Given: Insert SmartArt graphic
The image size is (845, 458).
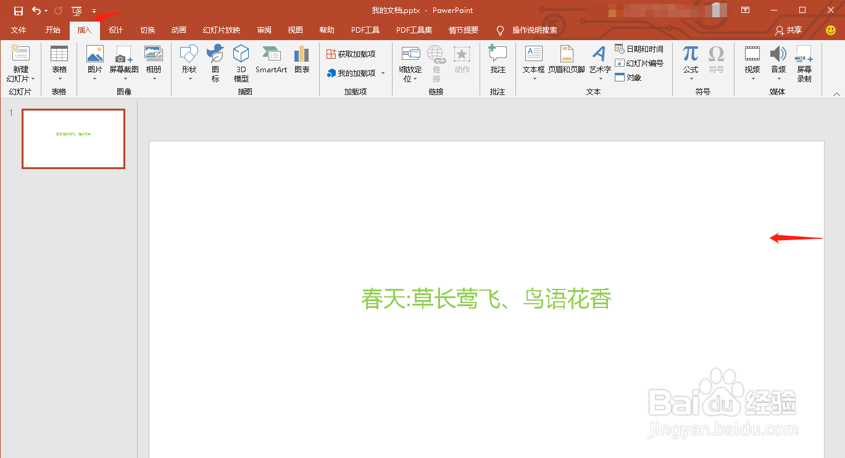Looking at the screenshot, I should point(271,59).
